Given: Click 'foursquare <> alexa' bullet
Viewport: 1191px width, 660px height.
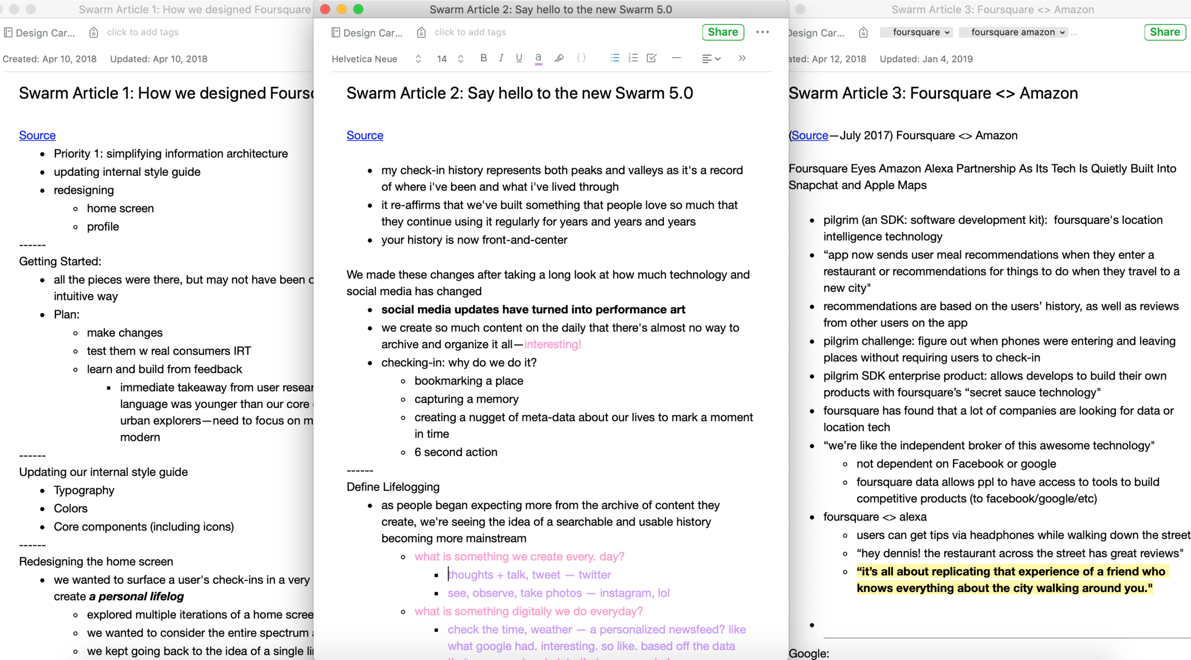Looking at the screenshot, I should [x=875, y=517].
